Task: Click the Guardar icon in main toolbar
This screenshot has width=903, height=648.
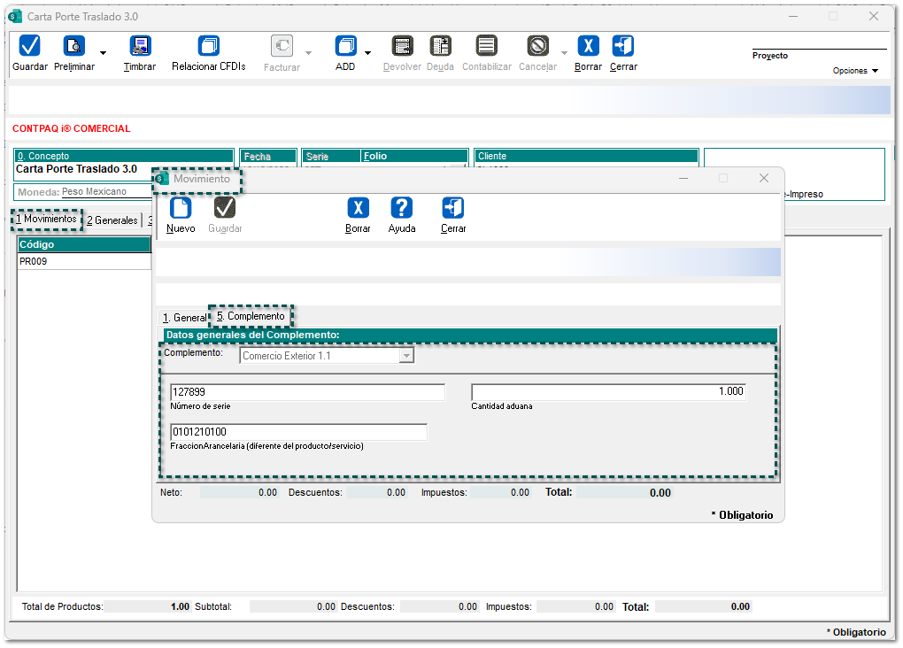Action: pyautogui.click(x=30, y=47)
